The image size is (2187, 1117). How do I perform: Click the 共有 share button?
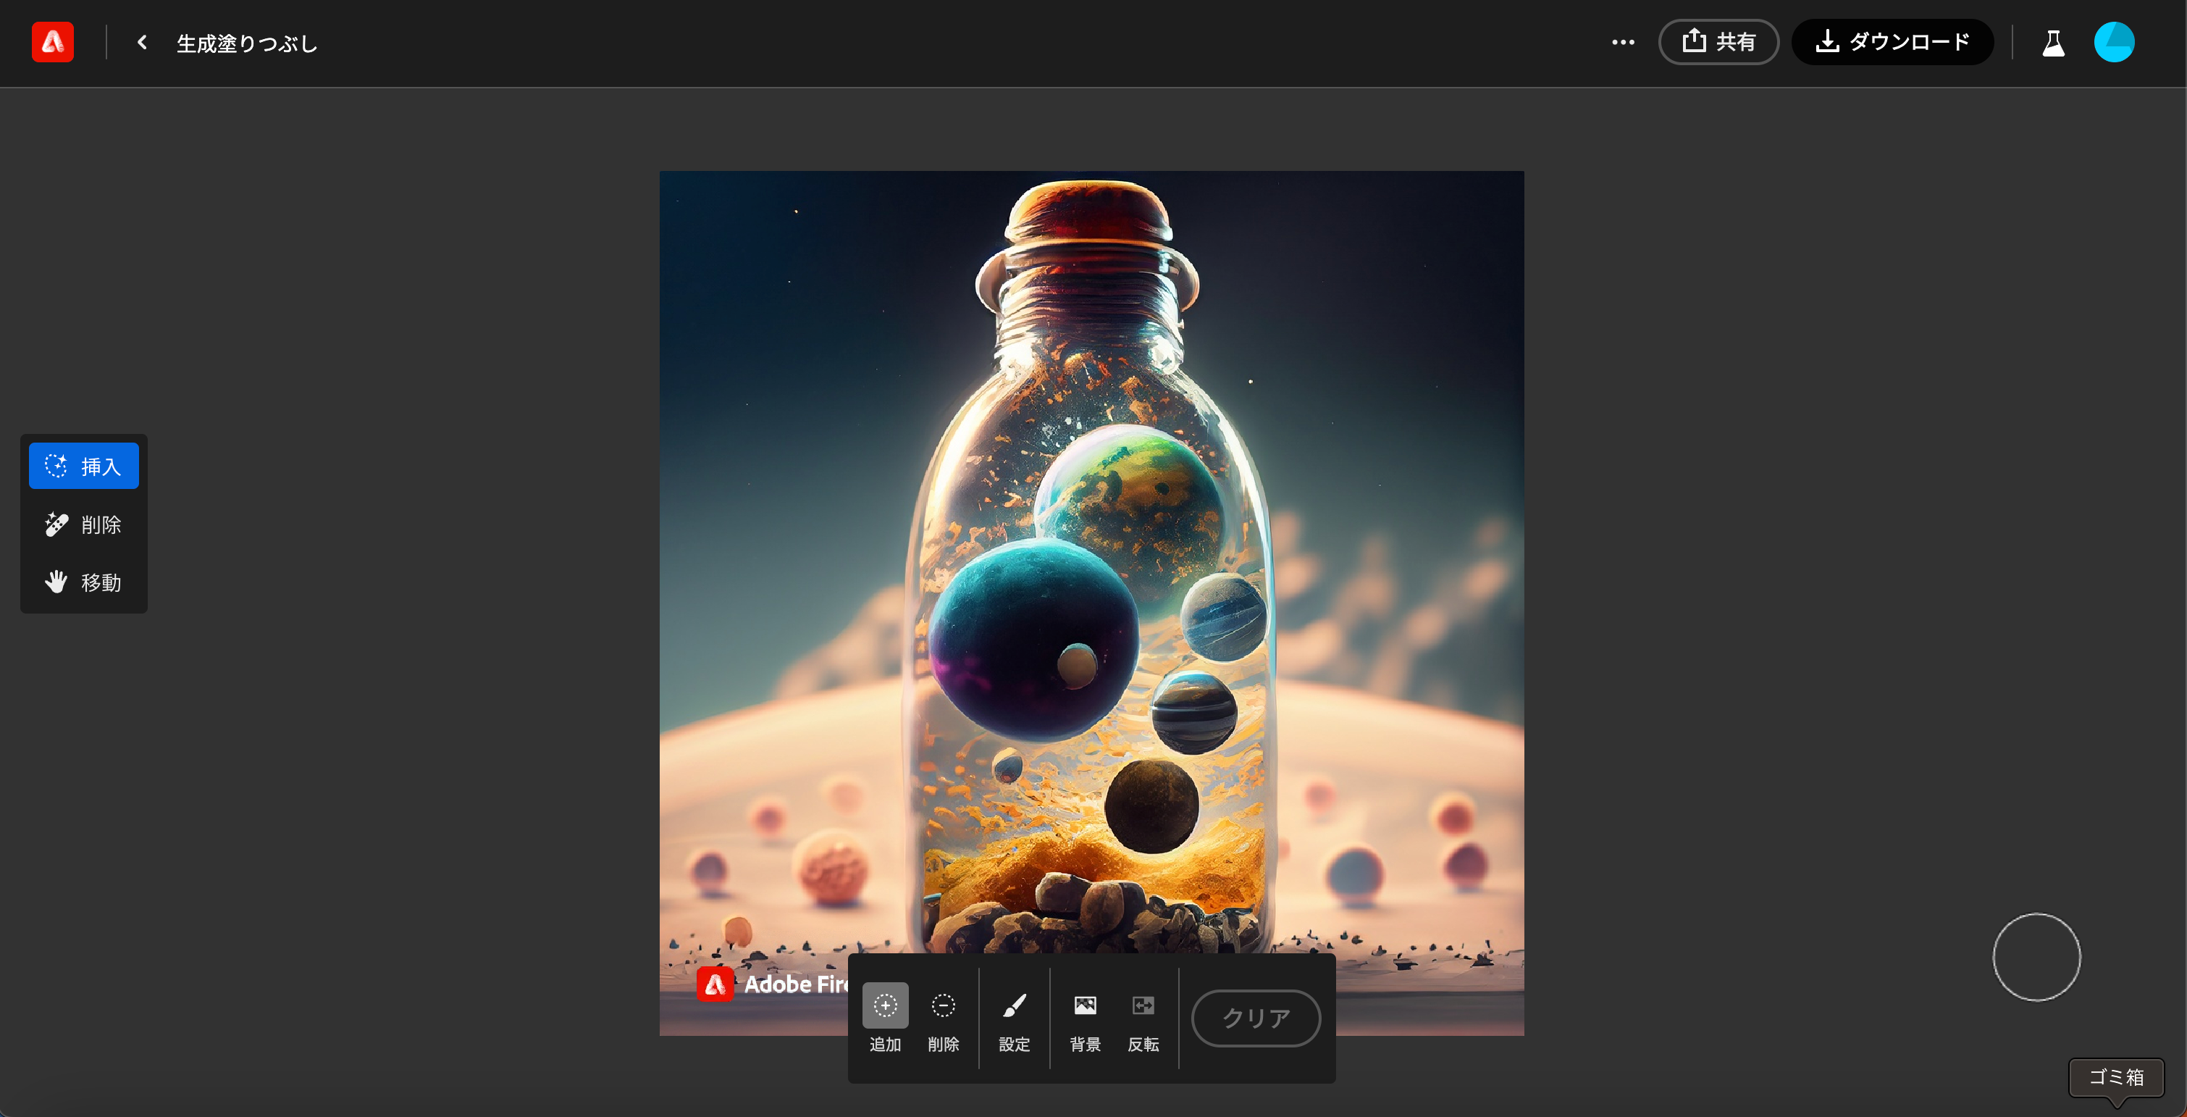pyautogui.click(x=1718, y=43)
